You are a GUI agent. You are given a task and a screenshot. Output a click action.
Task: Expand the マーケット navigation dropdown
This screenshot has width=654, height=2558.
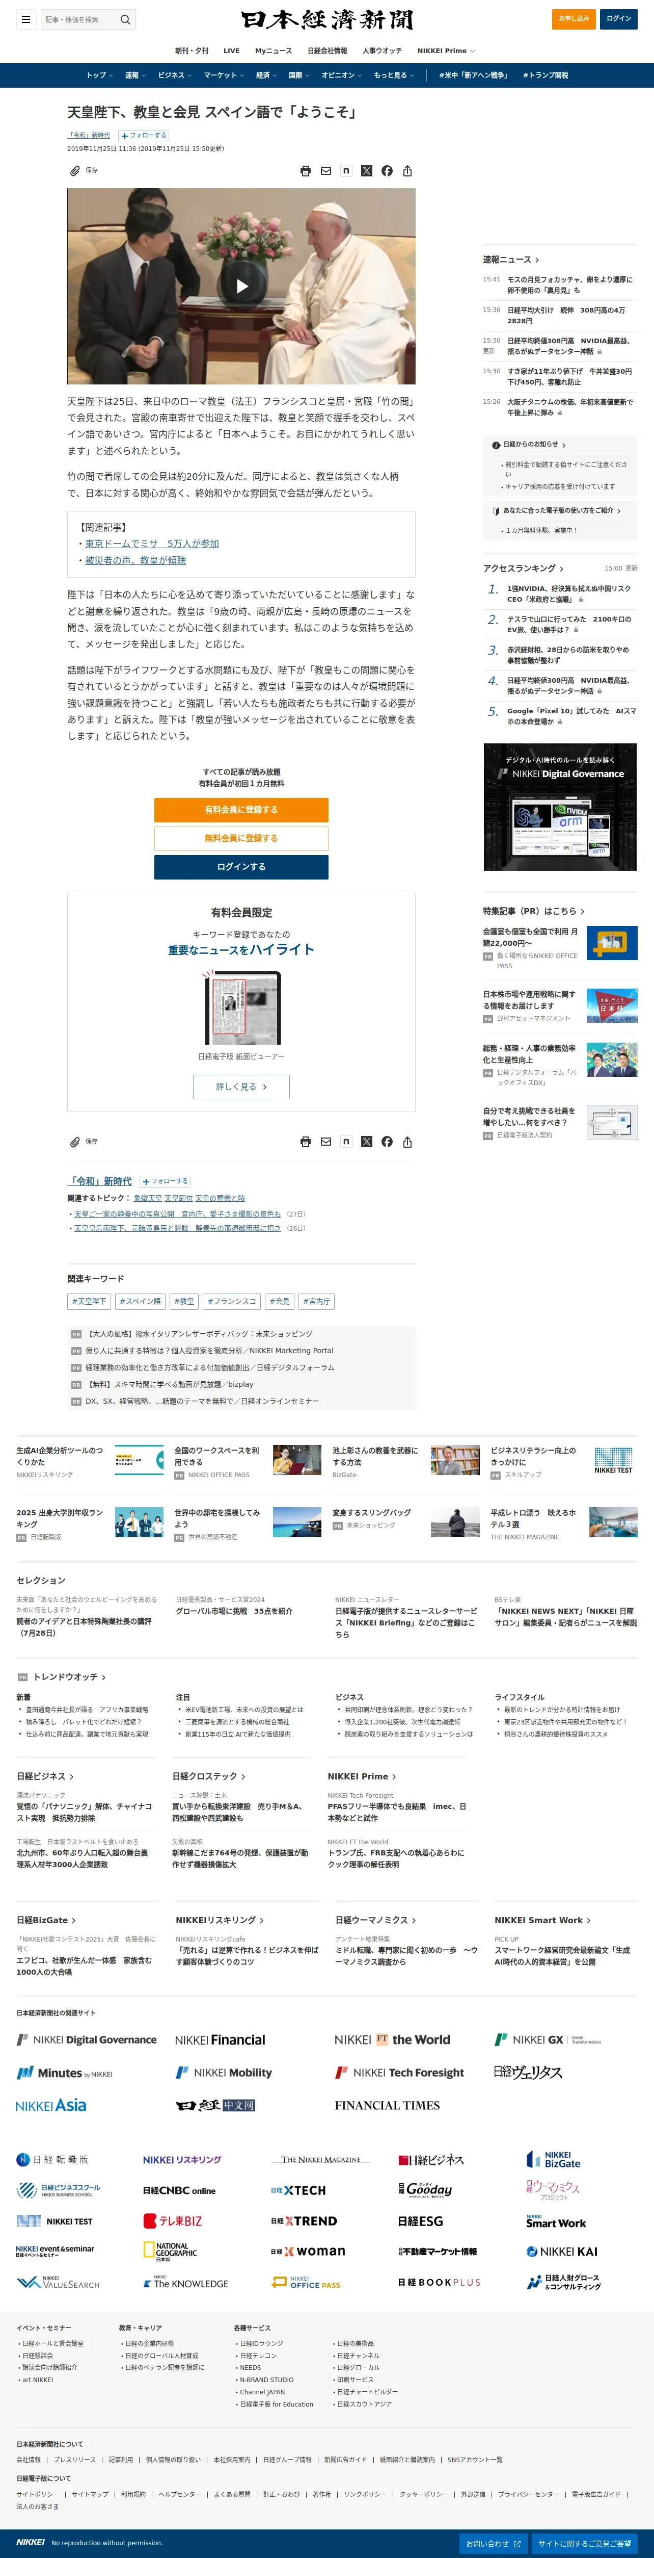pyautogui.click(x=224, y=75)
